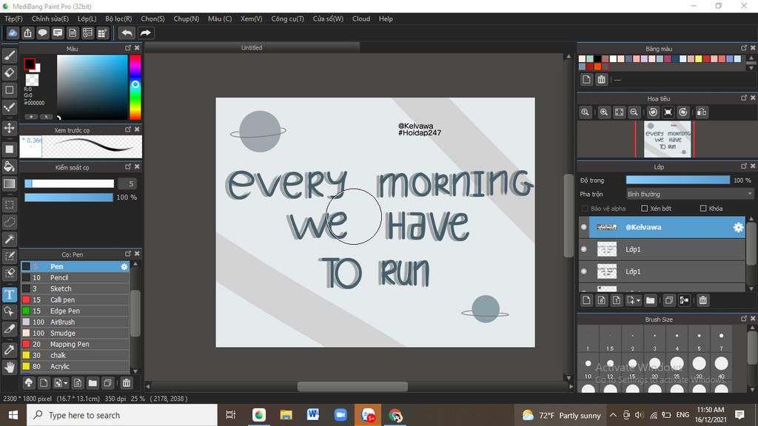The image size is (758, 426).
Task: Select the Eraser tool
Action: pos(9,73)
